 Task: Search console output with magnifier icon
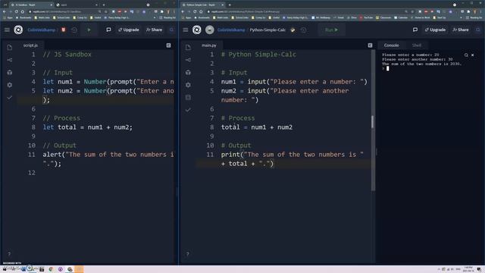click(466, 55)
